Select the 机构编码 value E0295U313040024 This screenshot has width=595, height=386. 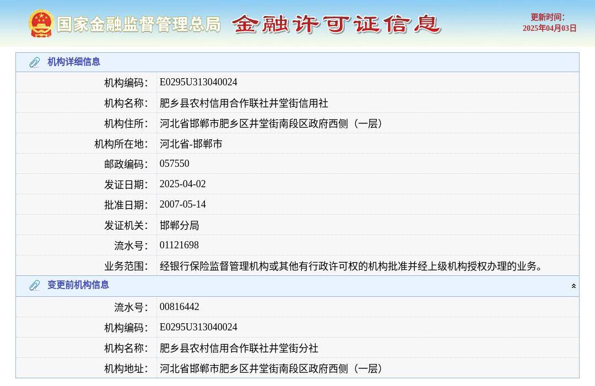198,81
